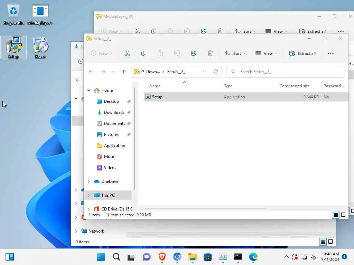This screenshot has height=265, width=354.
Task: Open Desktop in the navigation pane
Action: click(111, 101)
